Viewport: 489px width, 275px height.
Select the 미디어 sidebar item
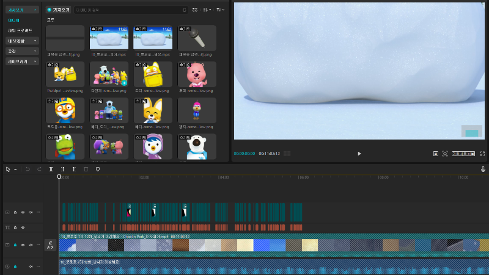(13, 20)
